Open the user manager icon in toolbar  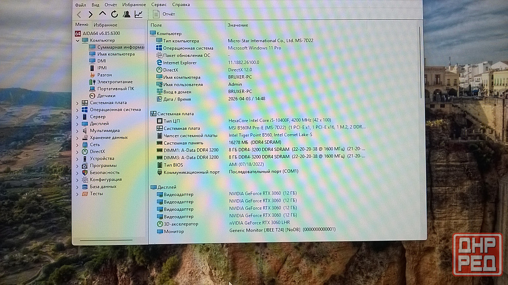(126, 14)
